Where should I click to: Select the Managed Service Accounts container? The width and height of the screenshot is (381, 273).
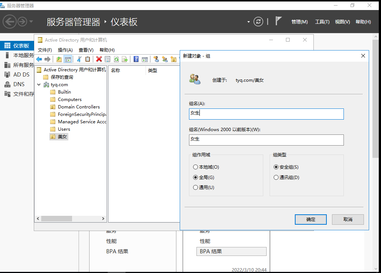pos(78,122)
